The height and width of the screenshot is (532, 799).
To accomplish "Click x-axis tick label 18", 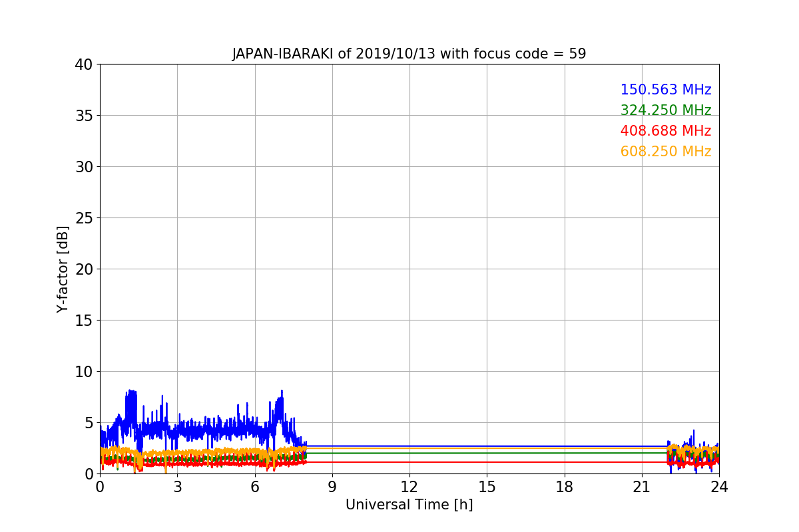I will pos(565,486).
